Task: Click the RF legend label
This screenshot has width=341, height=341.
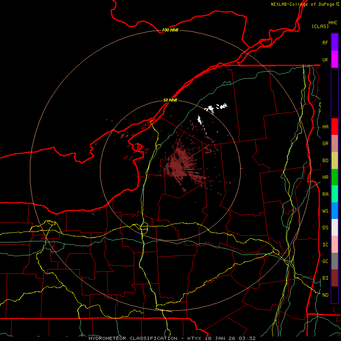Action: 325,42
